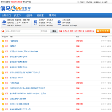112x112 pixels.
Task: Click 招聘 tag in 招聘售后 row
Action: tap(78, 46)
